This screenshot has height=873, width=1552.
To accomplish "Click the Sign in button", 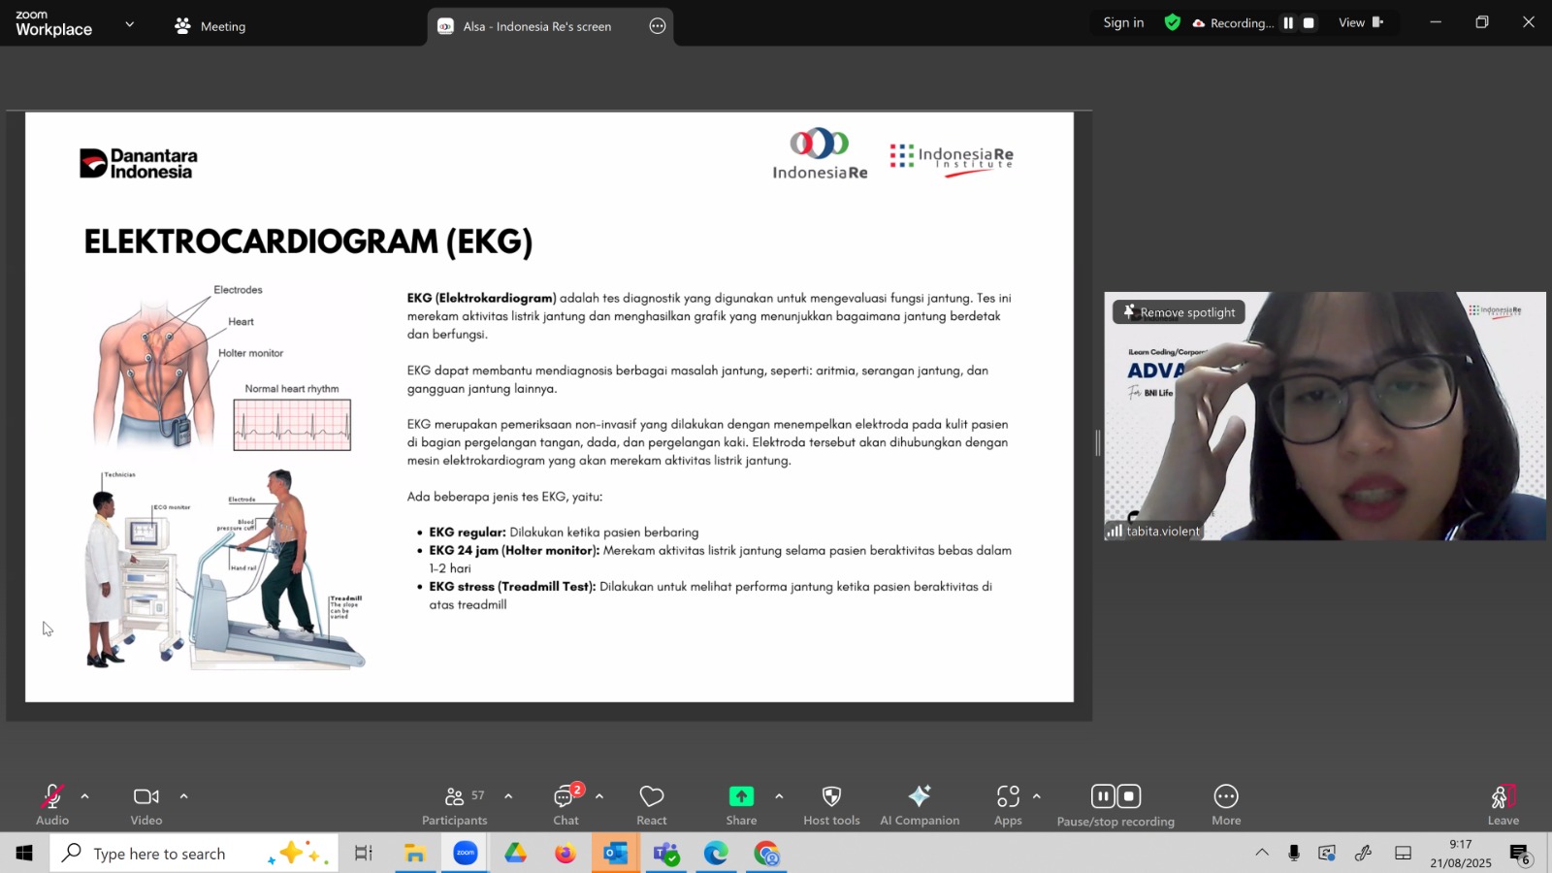I will pos(1123,23).
